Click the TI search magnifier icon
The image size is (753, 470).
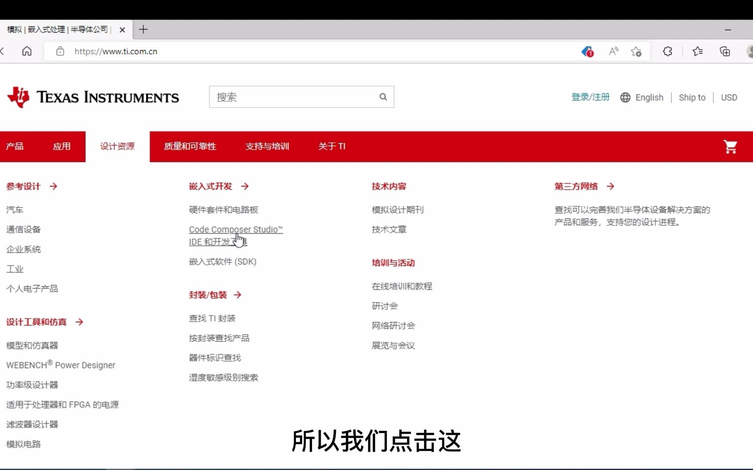point(383,97)
